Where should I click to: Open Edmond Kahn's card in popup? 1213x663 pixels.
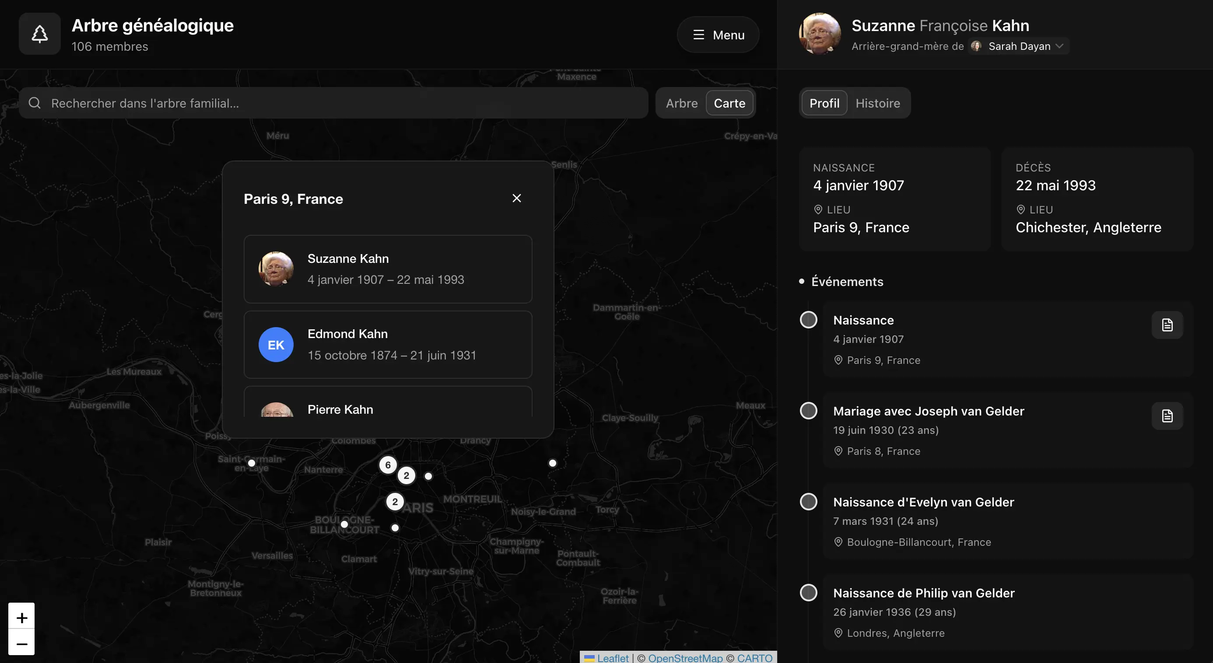pyautogui.click(x=388, y=345)
